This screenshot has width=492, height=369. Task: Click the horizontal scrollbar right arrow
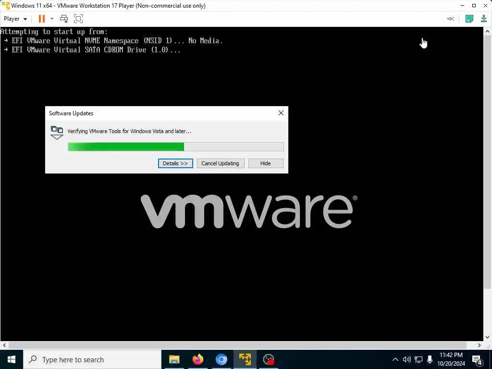click(x=479, y=345)
